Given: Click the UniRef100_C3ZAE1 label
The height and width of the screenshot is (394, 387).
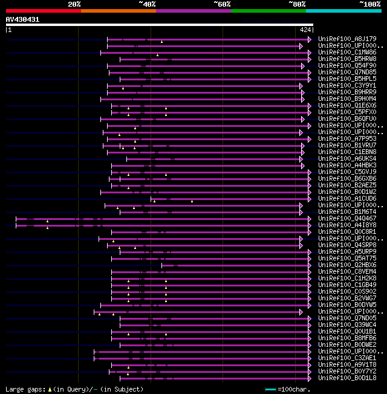Looking at the screenshot, I should point(347,358).
